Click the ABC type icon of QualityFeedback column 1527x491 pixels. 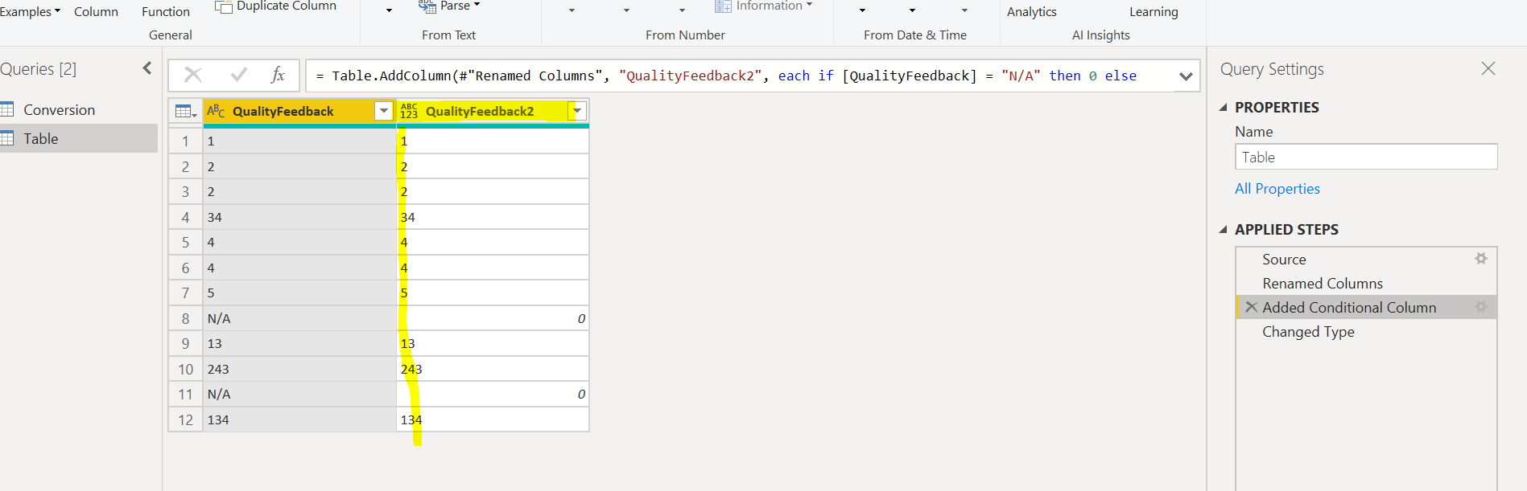coord(216,111)
